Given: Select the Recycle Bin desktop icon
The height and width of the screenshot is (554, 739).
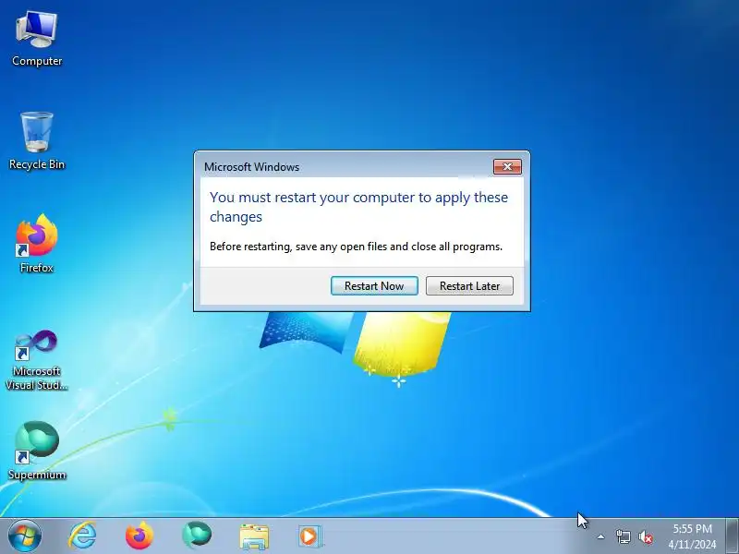Looking at the screenshot, I should tap(37, 141).
